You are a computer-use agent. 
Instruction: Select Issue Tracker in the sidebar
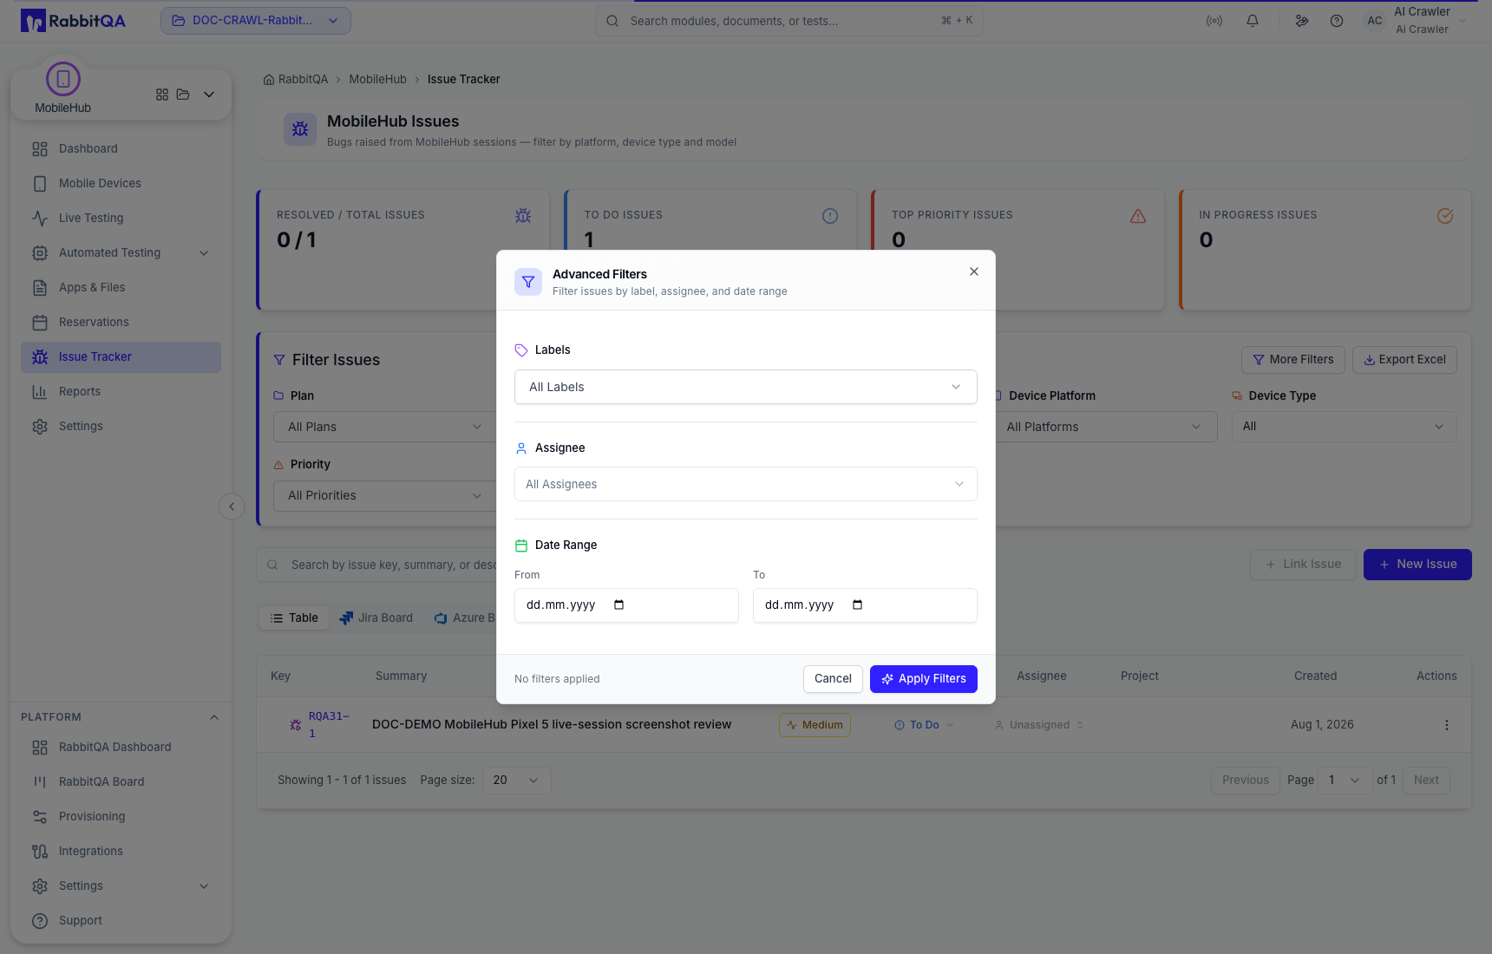pyautogui.click(x=121, y=356)
